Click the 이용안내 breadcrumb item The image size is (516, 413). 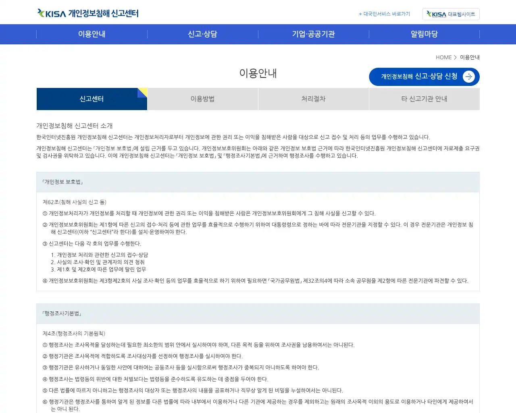click(470, 57)
